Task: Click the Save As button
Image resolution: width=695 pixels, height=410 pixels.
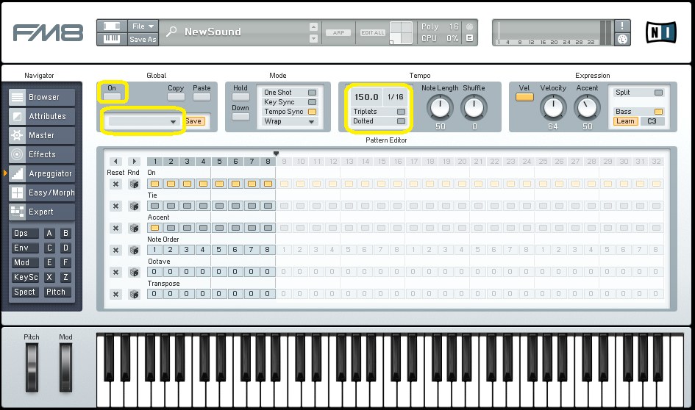Action: tap(143, 40)
